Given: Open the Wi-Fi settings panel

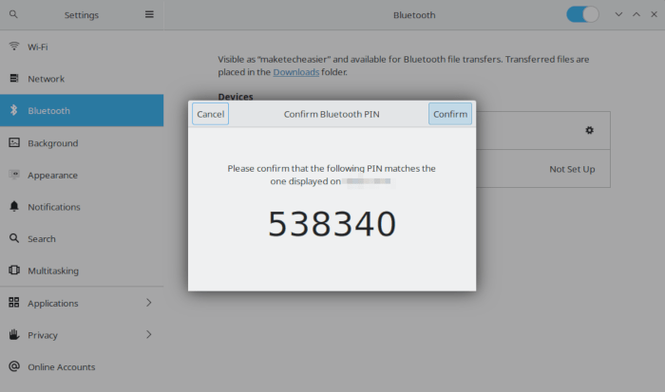Looking at the screenshot, I should pyautogui.click(x=82, y=47).
